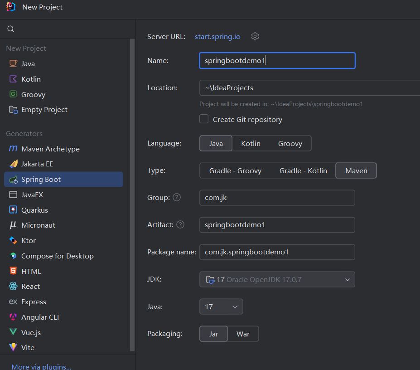Open More via plugins link
Screen dimensions: 420x370
[x=42, y=366]
